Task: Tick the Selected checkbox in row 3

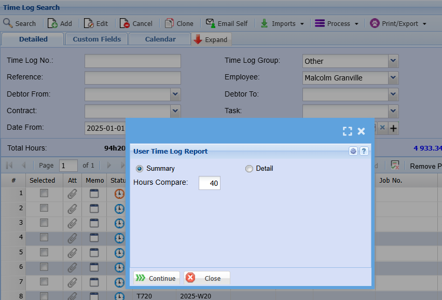Action: [x=44, y=223]
